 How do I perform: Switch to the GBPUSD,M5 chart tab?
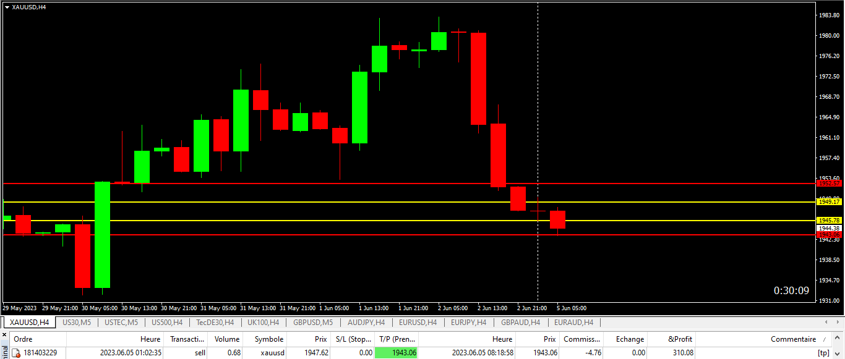tap(313, 323)
